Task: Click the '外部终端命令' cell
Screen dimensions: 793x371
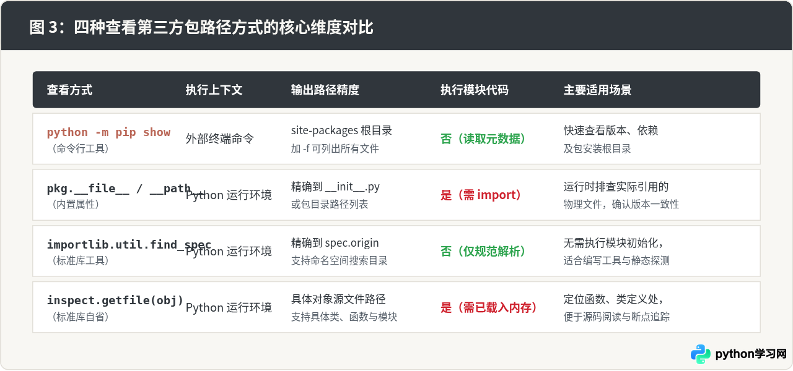Action: (x=220, y=139)
